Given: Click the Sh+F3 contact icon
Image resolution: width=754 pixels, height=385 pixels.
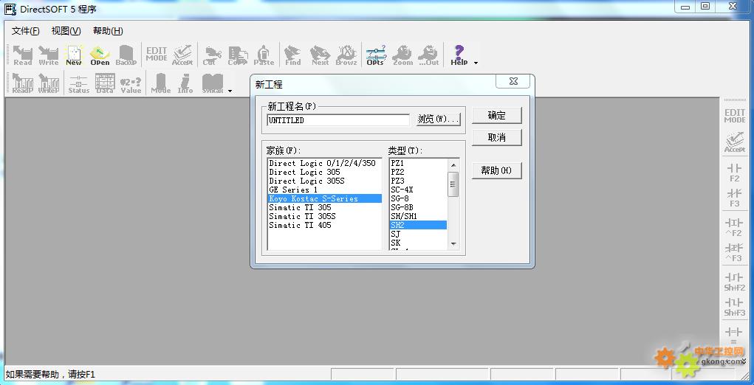Looking at the screenshot, I should coord(734,308).
